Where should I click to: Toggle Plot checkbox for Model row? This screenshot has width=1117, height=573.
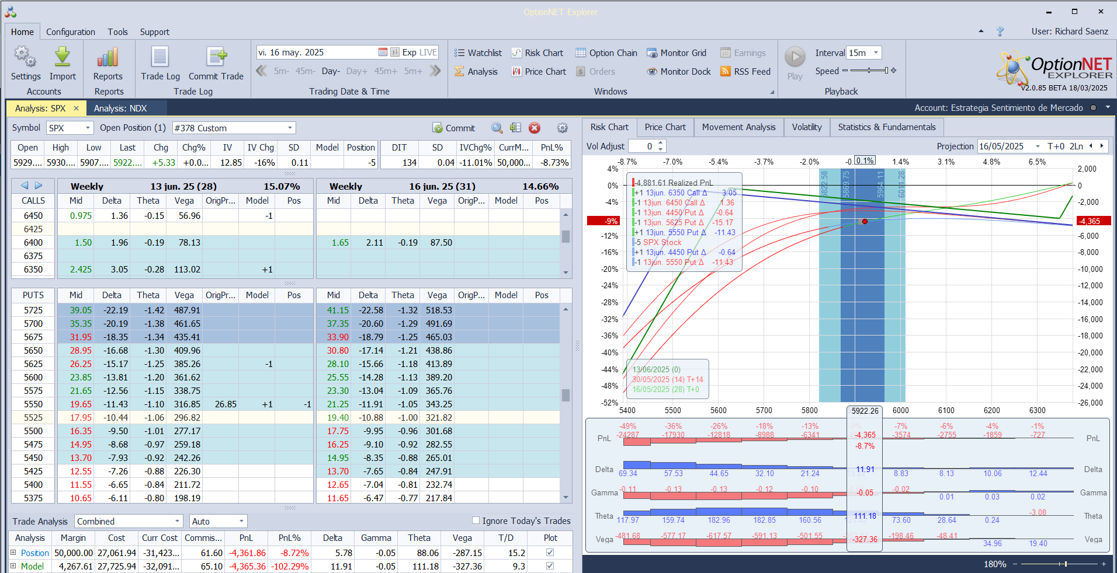point(550,565)
